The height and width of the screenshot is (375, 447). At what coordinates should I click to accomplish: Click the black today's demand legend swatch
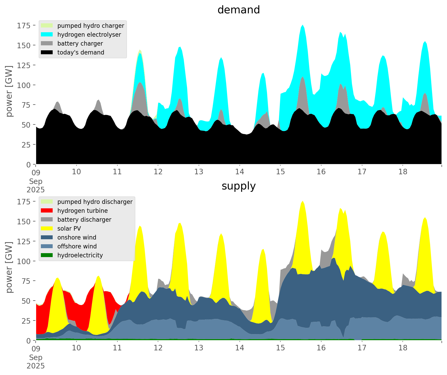(47, 52)
